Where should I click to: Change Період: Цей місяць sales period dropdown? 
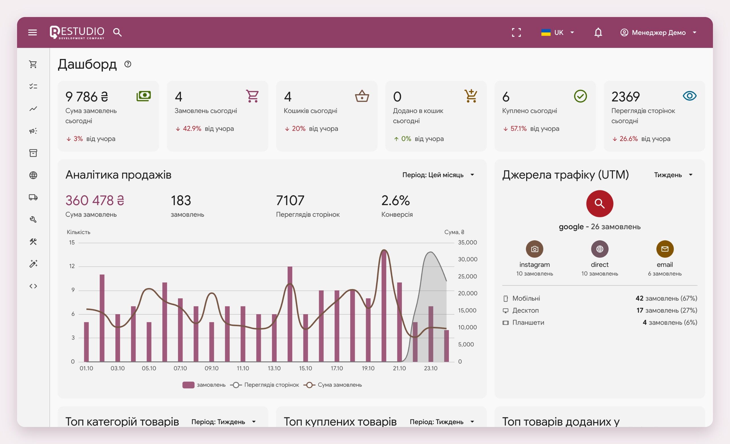pos(438,175)
